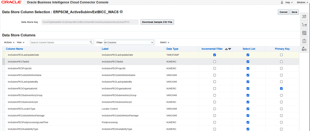Open the Configure tools icon in right sidebar
The image size is (310, 131).
(x=304, y=17)
